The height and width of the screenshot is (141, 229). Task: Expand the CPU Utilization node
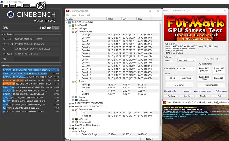click(73, 100)
